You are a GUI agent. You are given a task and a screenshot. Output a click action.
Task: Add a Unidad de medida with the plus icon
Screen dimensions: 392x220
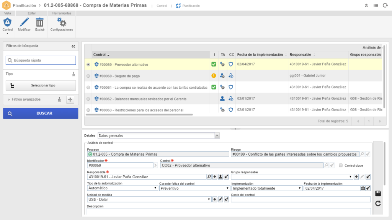click(215, 199)
